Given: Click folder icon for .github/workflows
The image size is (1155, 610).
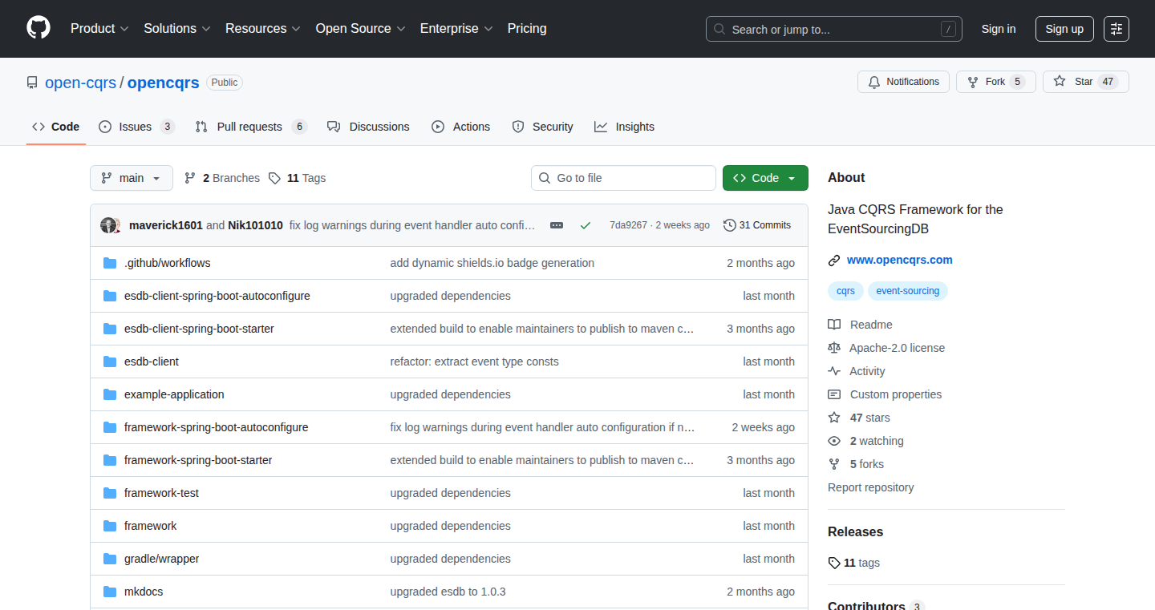Looking at the screenshot, I should (110, 263).
